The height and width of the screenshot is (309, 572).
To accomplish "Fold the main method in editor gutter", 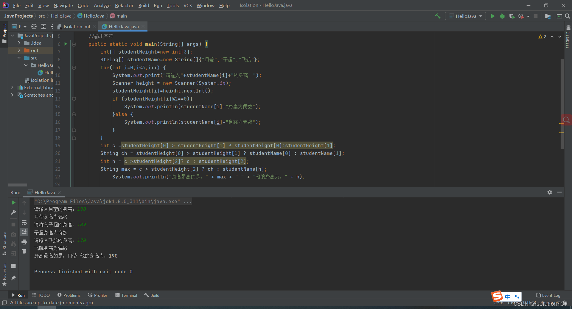I will pos(74,44).
